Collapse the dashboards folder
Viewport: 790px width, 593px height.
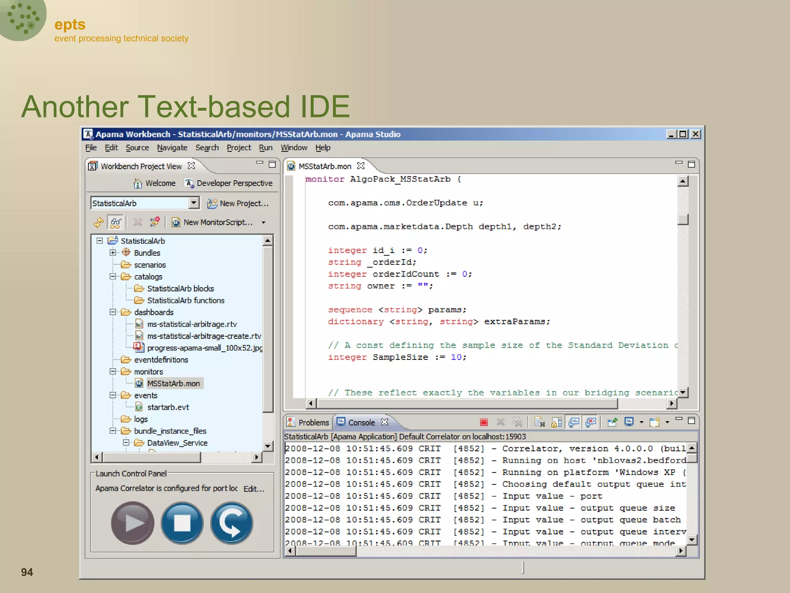[113, 312]
